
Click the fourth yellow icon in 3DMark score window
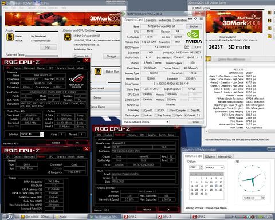coord(269,36)
